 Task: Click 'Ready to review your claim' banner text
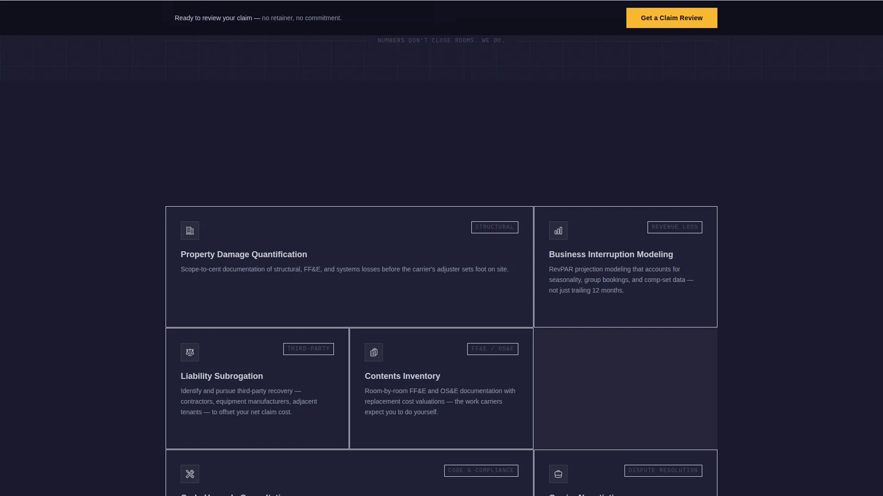point(258,18)
